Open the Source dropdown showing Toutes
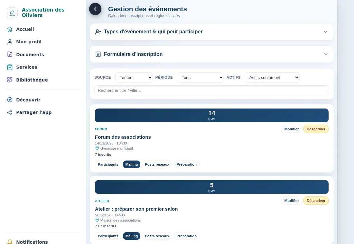 [x=134, y=77]
